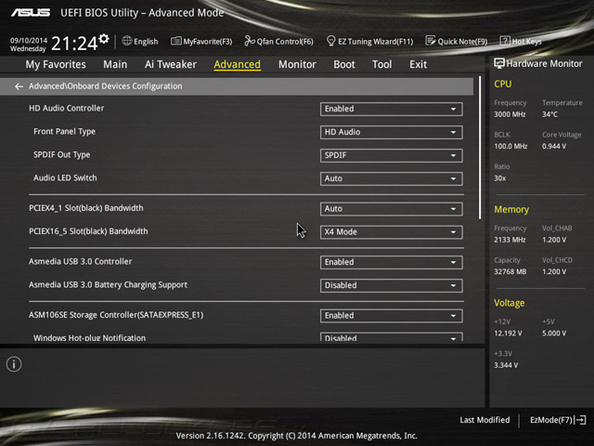594x446 pixels.
Task: Click the ASUS logo
Action: [x=31, y=12]
